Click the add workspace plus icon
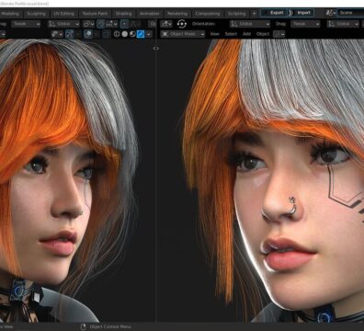 [x=254, y=13]
